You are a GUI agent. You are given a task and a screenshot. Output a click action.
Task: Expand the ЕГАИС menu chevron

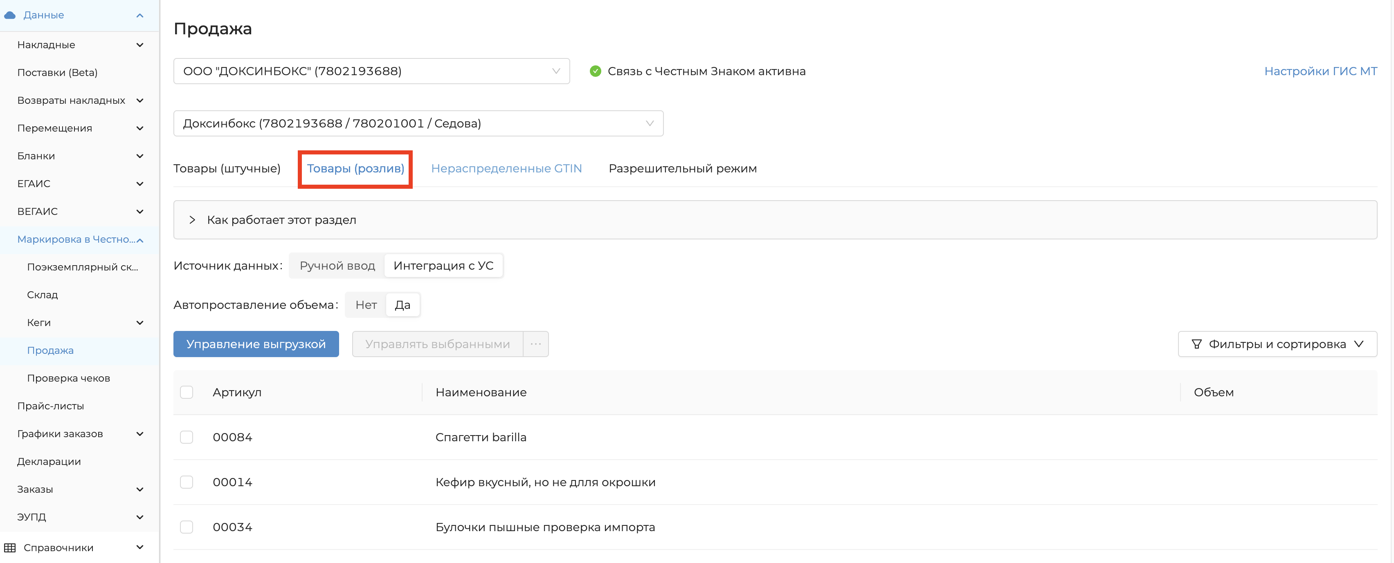pyautogui.click(x=139, y=184)
